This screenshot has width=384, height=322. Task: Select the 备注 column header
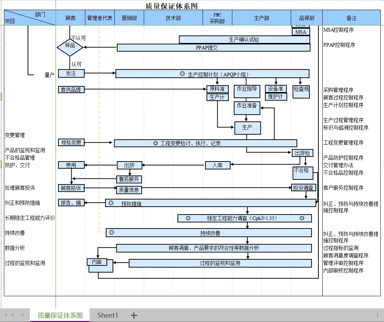(x=351, y=18)
